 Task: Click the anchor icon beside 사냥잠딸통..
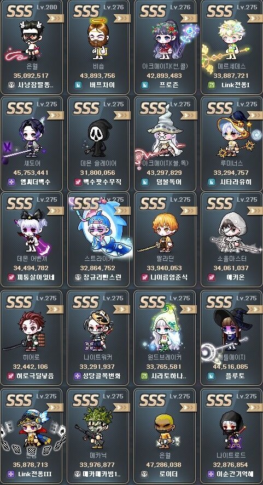click(x=11, y=85)
